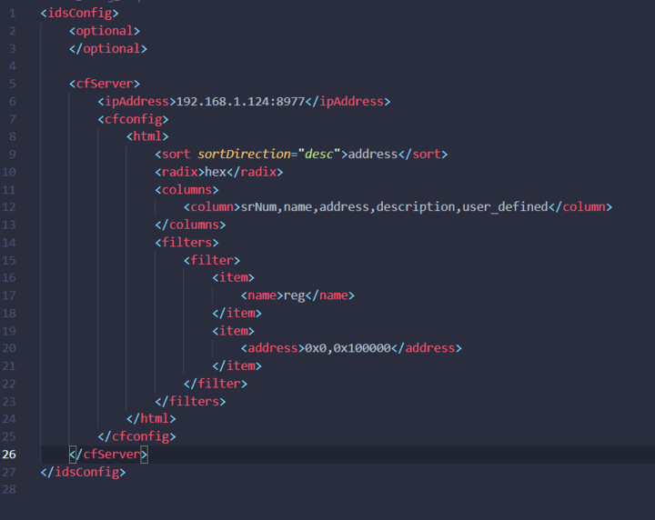655x520 pixels.
Task: Click IP value 192.168.1.124:8977
Action: click(240, 102)
